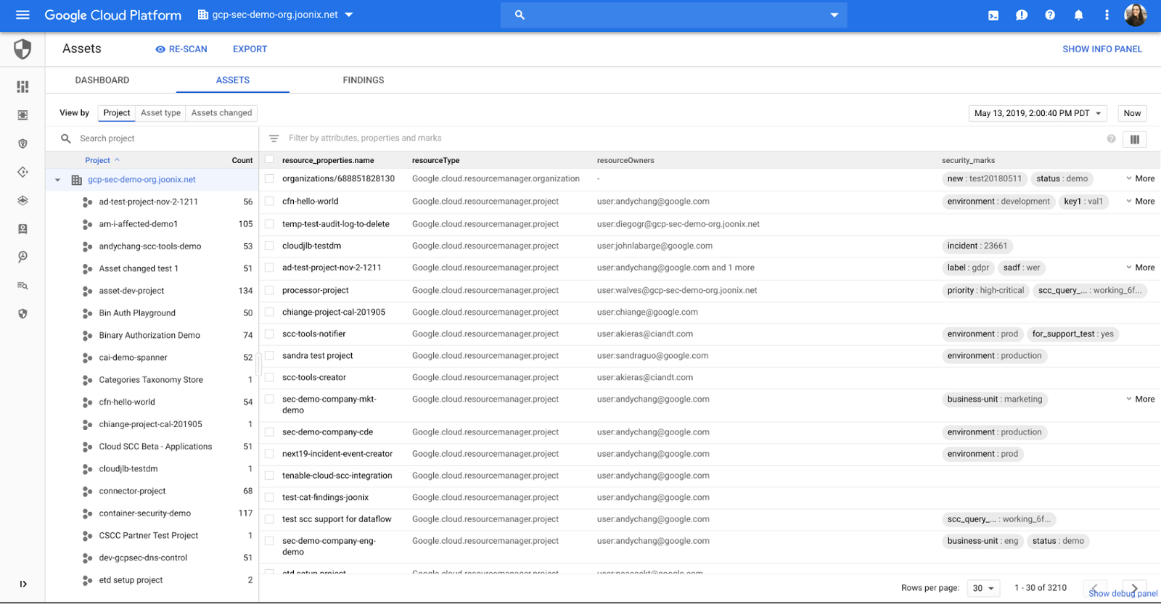1161x604 pixels.
Task: Open the dashboard grid icon in sidebar
Action: tap(22, 87)
